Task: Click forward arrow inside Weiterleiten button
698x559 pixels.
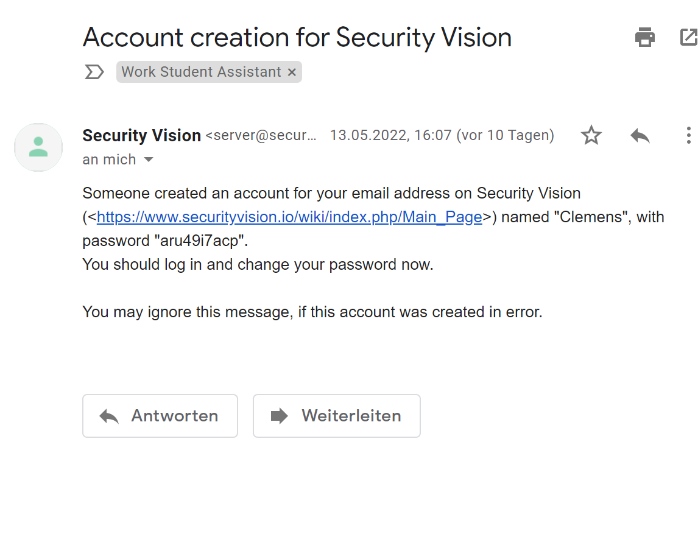Action: pyautogui.click(x=280, y=416)
